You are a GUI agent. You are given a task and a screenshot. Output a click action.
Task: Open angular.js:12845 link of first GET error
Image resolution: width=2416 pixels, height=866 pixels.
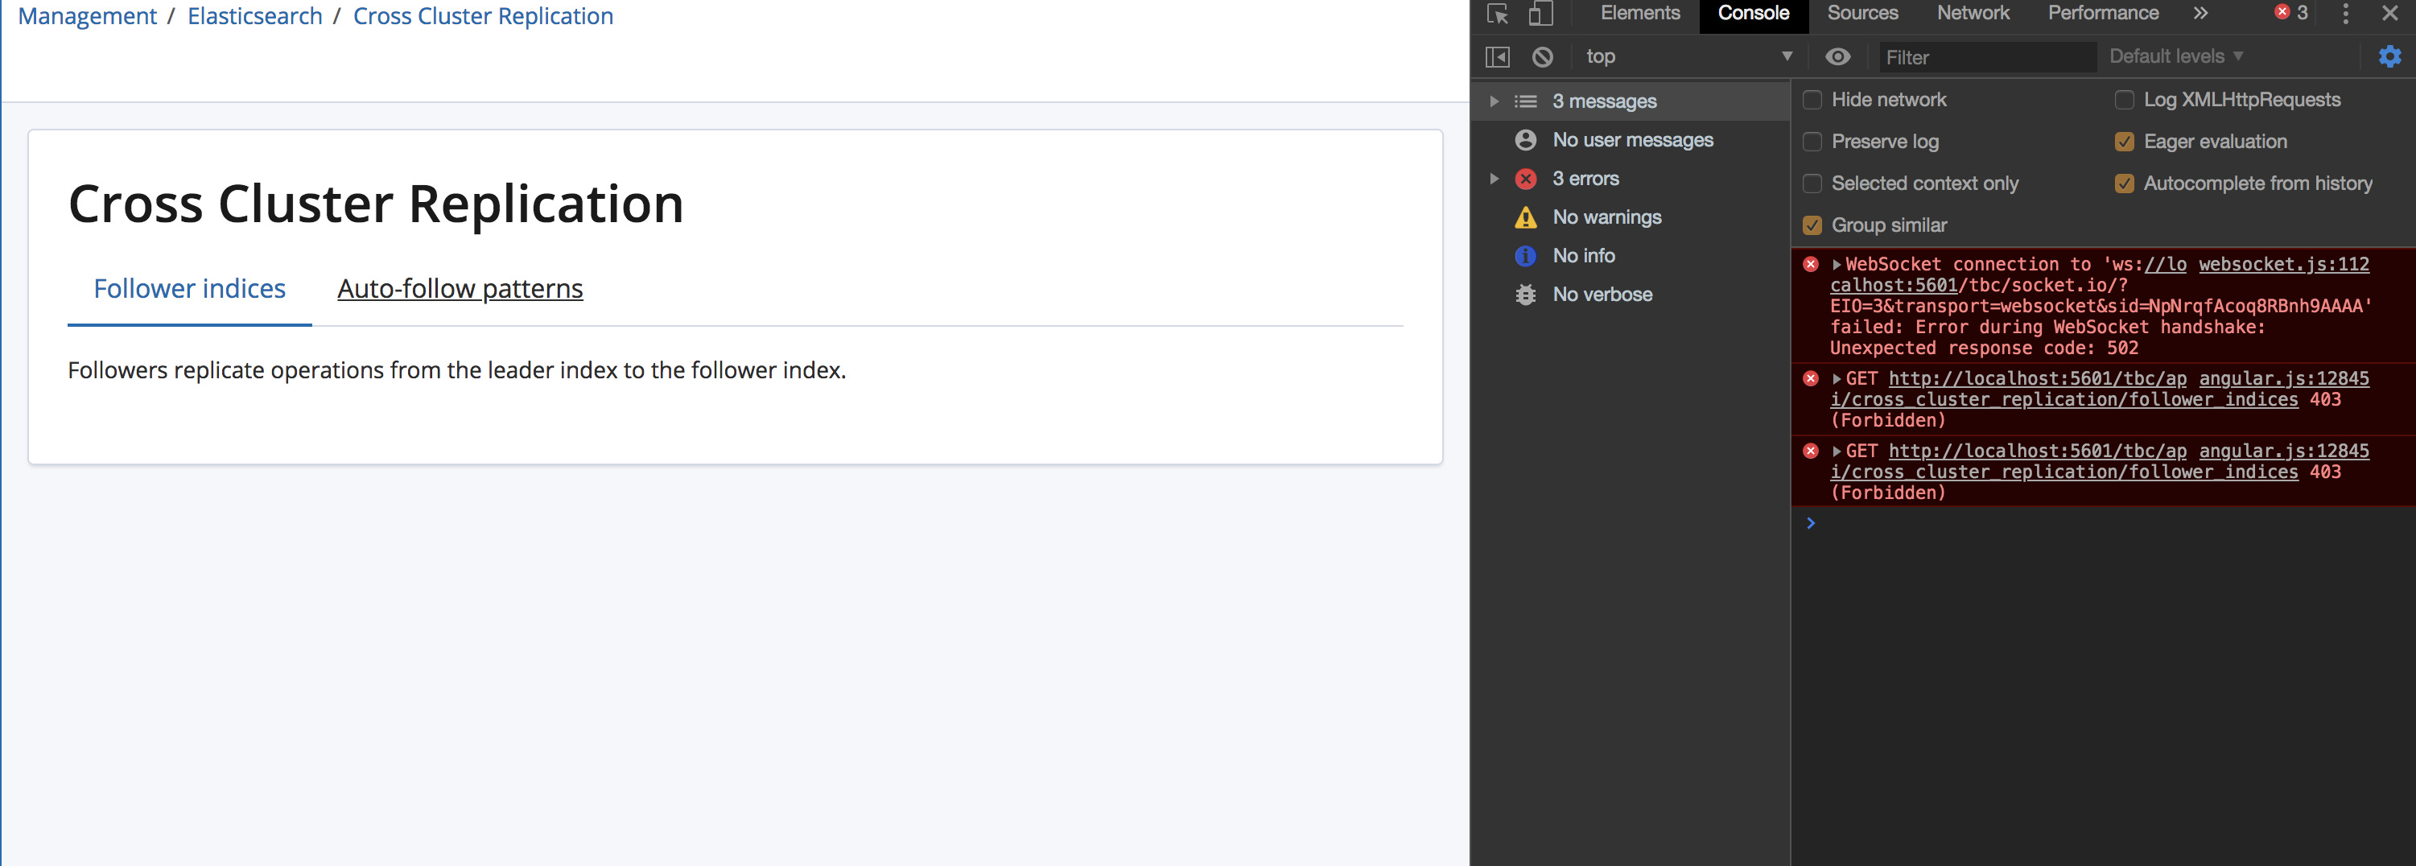tap(2284, 378)
